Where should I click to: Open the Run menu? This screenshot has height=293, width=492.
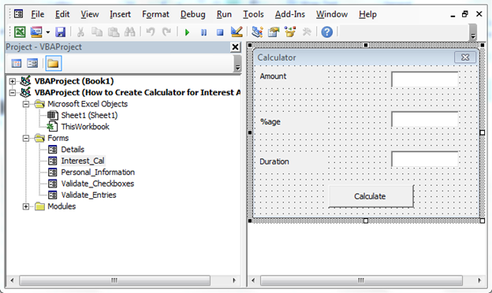[x=224, y=14]
